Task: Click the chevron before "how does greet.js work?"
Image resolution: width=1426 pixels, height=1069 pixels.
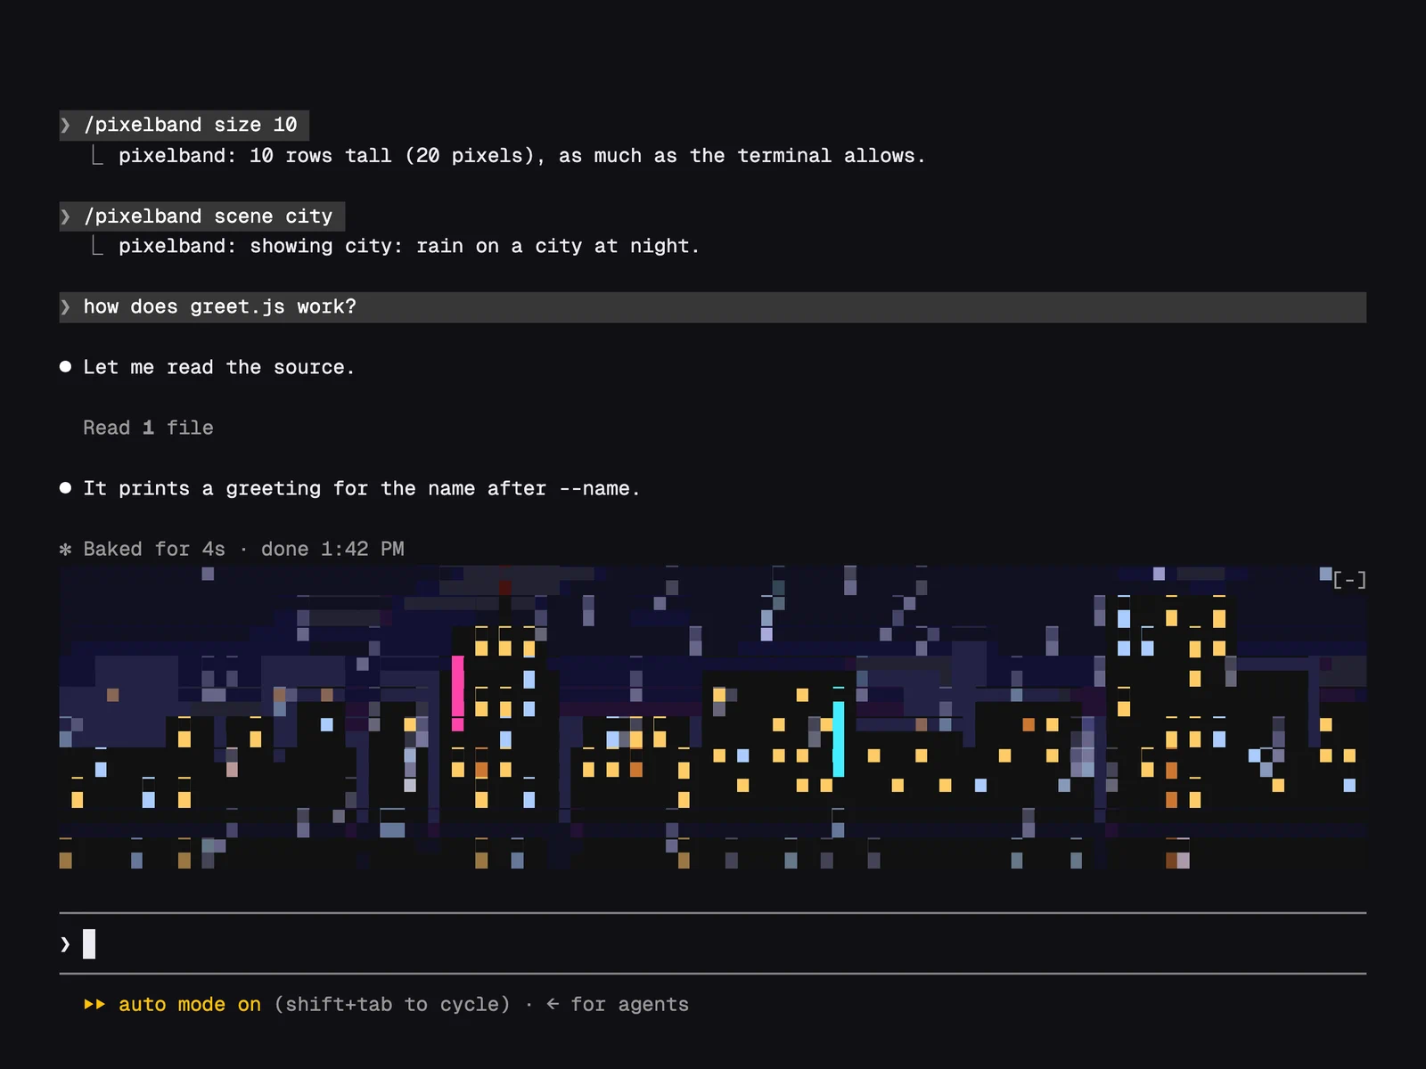Action: 65,307
